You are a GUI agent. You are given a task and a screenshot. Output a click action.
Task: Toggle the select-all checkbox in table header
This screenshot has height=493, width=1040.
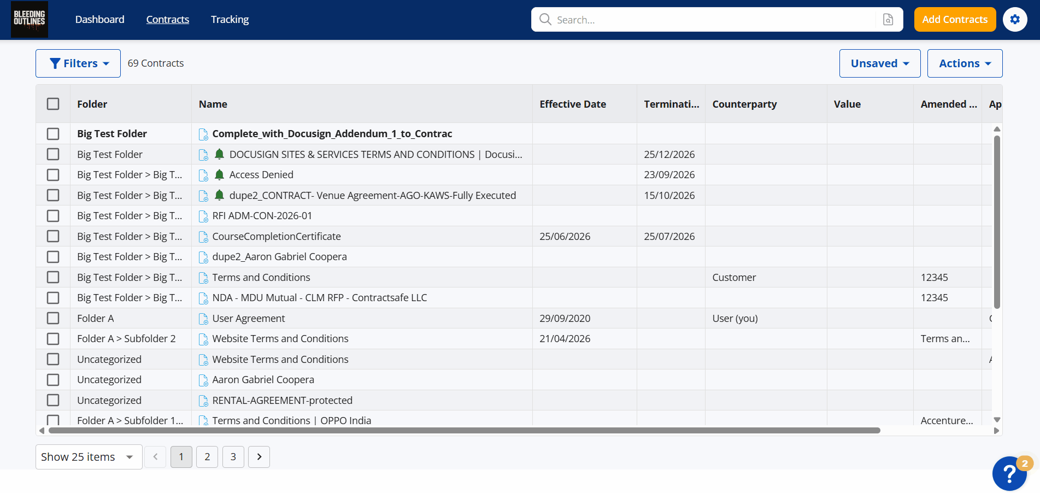(x=53, y=104)
